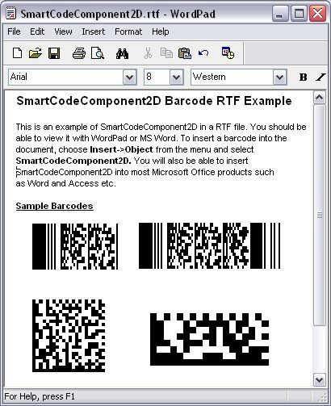The width and height of the screenshot is (331, 406).
Task: Launch Find with the binoculars icon
Action: pyautogui.click(x=122, y=53)
